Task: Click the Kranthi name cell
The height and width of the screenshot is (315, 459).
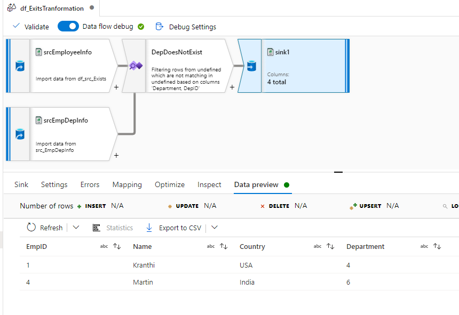Action: [144, 265]
